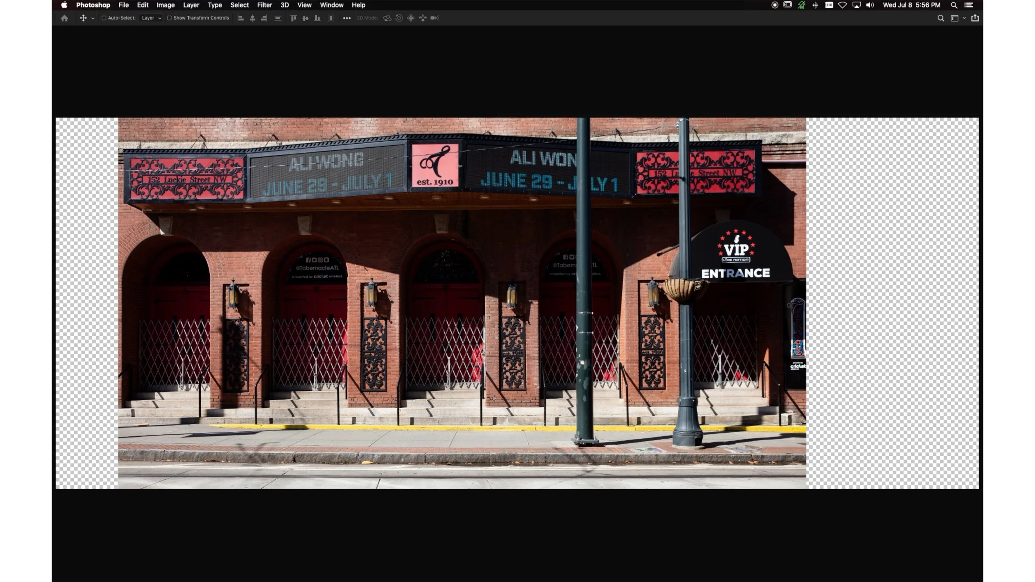The width and height of the screenshot is (1035, 582).
Task: Align horizontal centers of layers
Action: 253,18
